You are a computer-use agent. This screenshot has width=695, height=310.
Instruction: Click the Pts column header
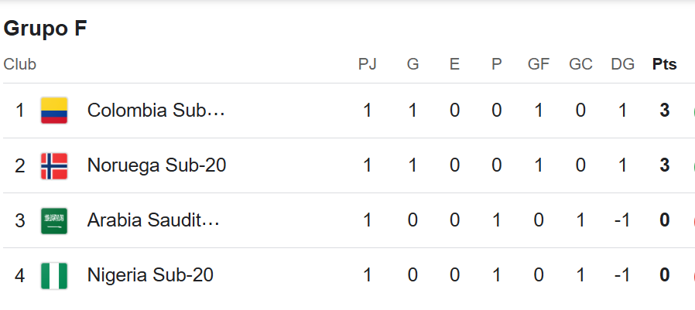coord(664,65)
